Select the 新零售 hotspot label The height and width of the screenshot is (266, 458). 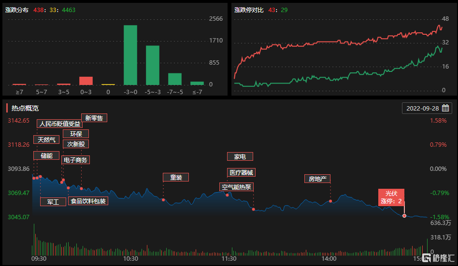(x=94, y=118)
